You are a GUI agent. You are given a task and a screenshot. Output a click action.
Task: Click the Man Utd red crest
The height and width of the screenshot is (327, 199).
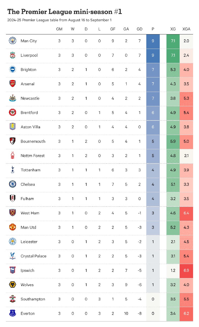12,227
